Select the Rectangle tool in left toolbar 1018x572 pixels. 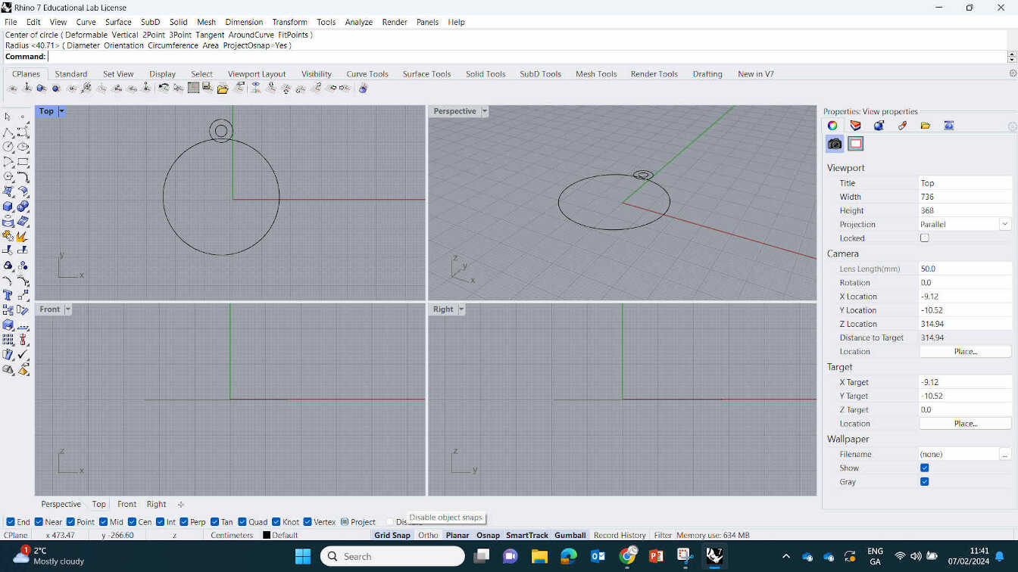pyautogui.click(x=23, y=162)
